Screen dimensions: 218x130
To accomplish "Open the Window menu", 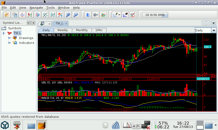I will click(64, 8).
